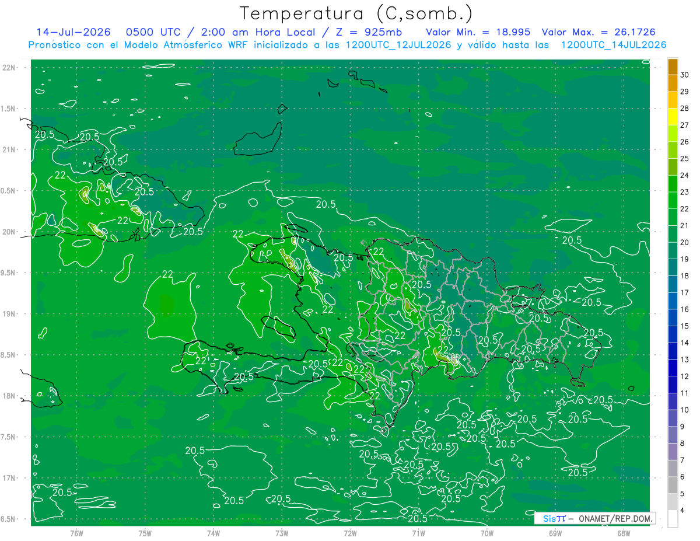Click legend value 12 on the color bar

tap(685, 376)
